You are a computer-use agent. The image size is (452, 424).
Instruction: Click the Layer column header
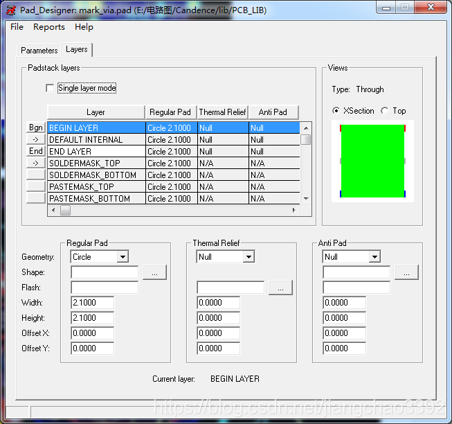pyautogui.click(x=96, y=112)
